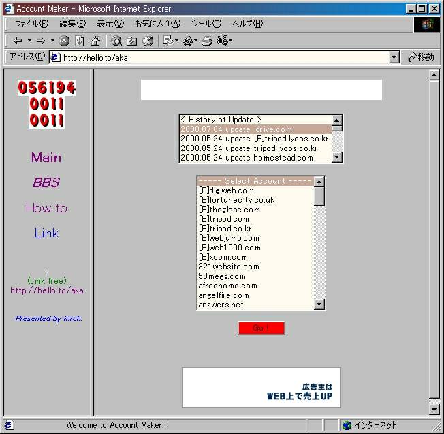
Task: Select [B]theglobe.com in account list
Action: coord(255,210)
